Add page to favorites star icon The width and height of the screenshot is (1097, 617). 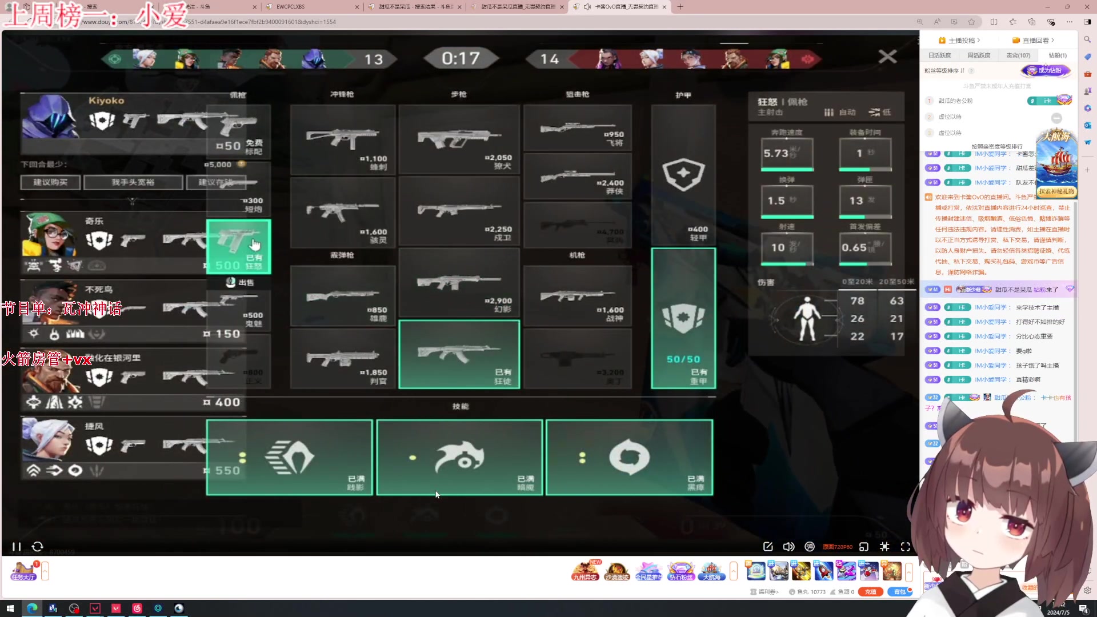click(971, 22)
